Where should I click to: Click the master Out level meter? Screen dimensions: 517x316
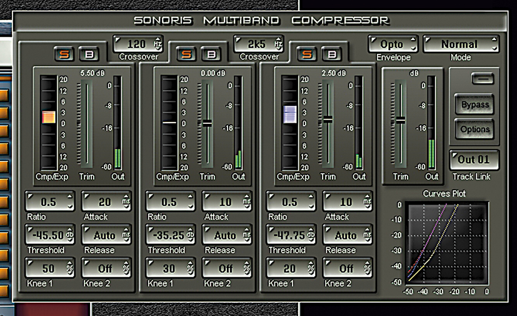tap(431, 123)
